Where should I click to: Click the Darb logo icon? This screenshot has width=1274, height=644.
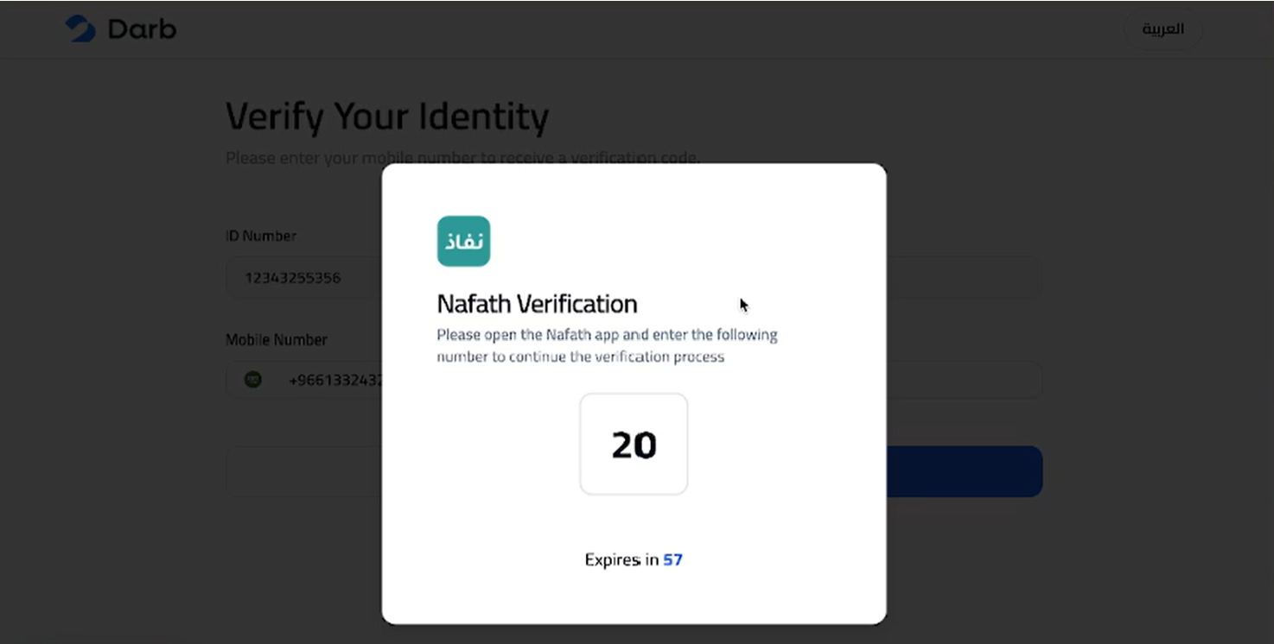pyautogui.click(x=80, y=28)
